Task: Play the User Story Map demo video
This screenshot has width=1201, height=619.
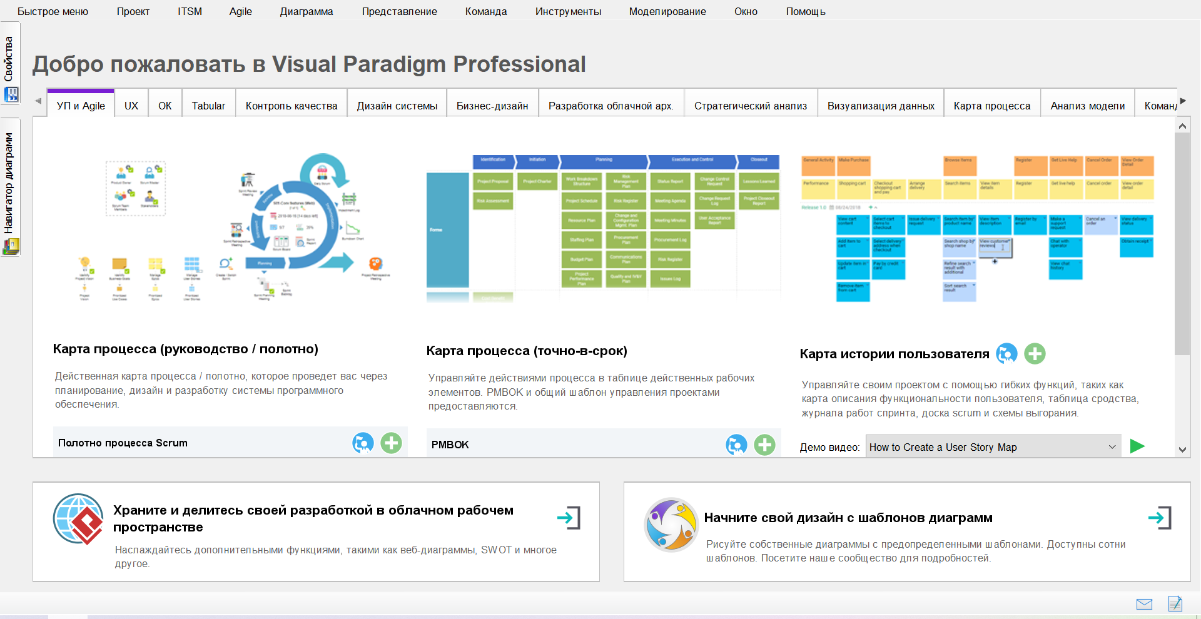Action: coord(1138,446)
